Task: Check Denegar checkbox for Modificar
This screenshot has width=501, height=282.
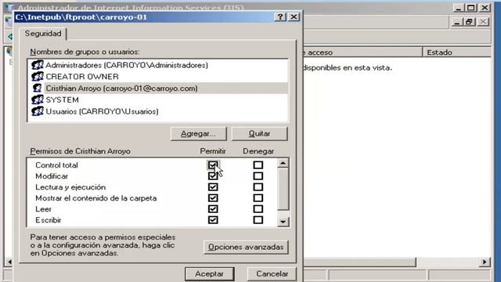Action: coord(258,176)
